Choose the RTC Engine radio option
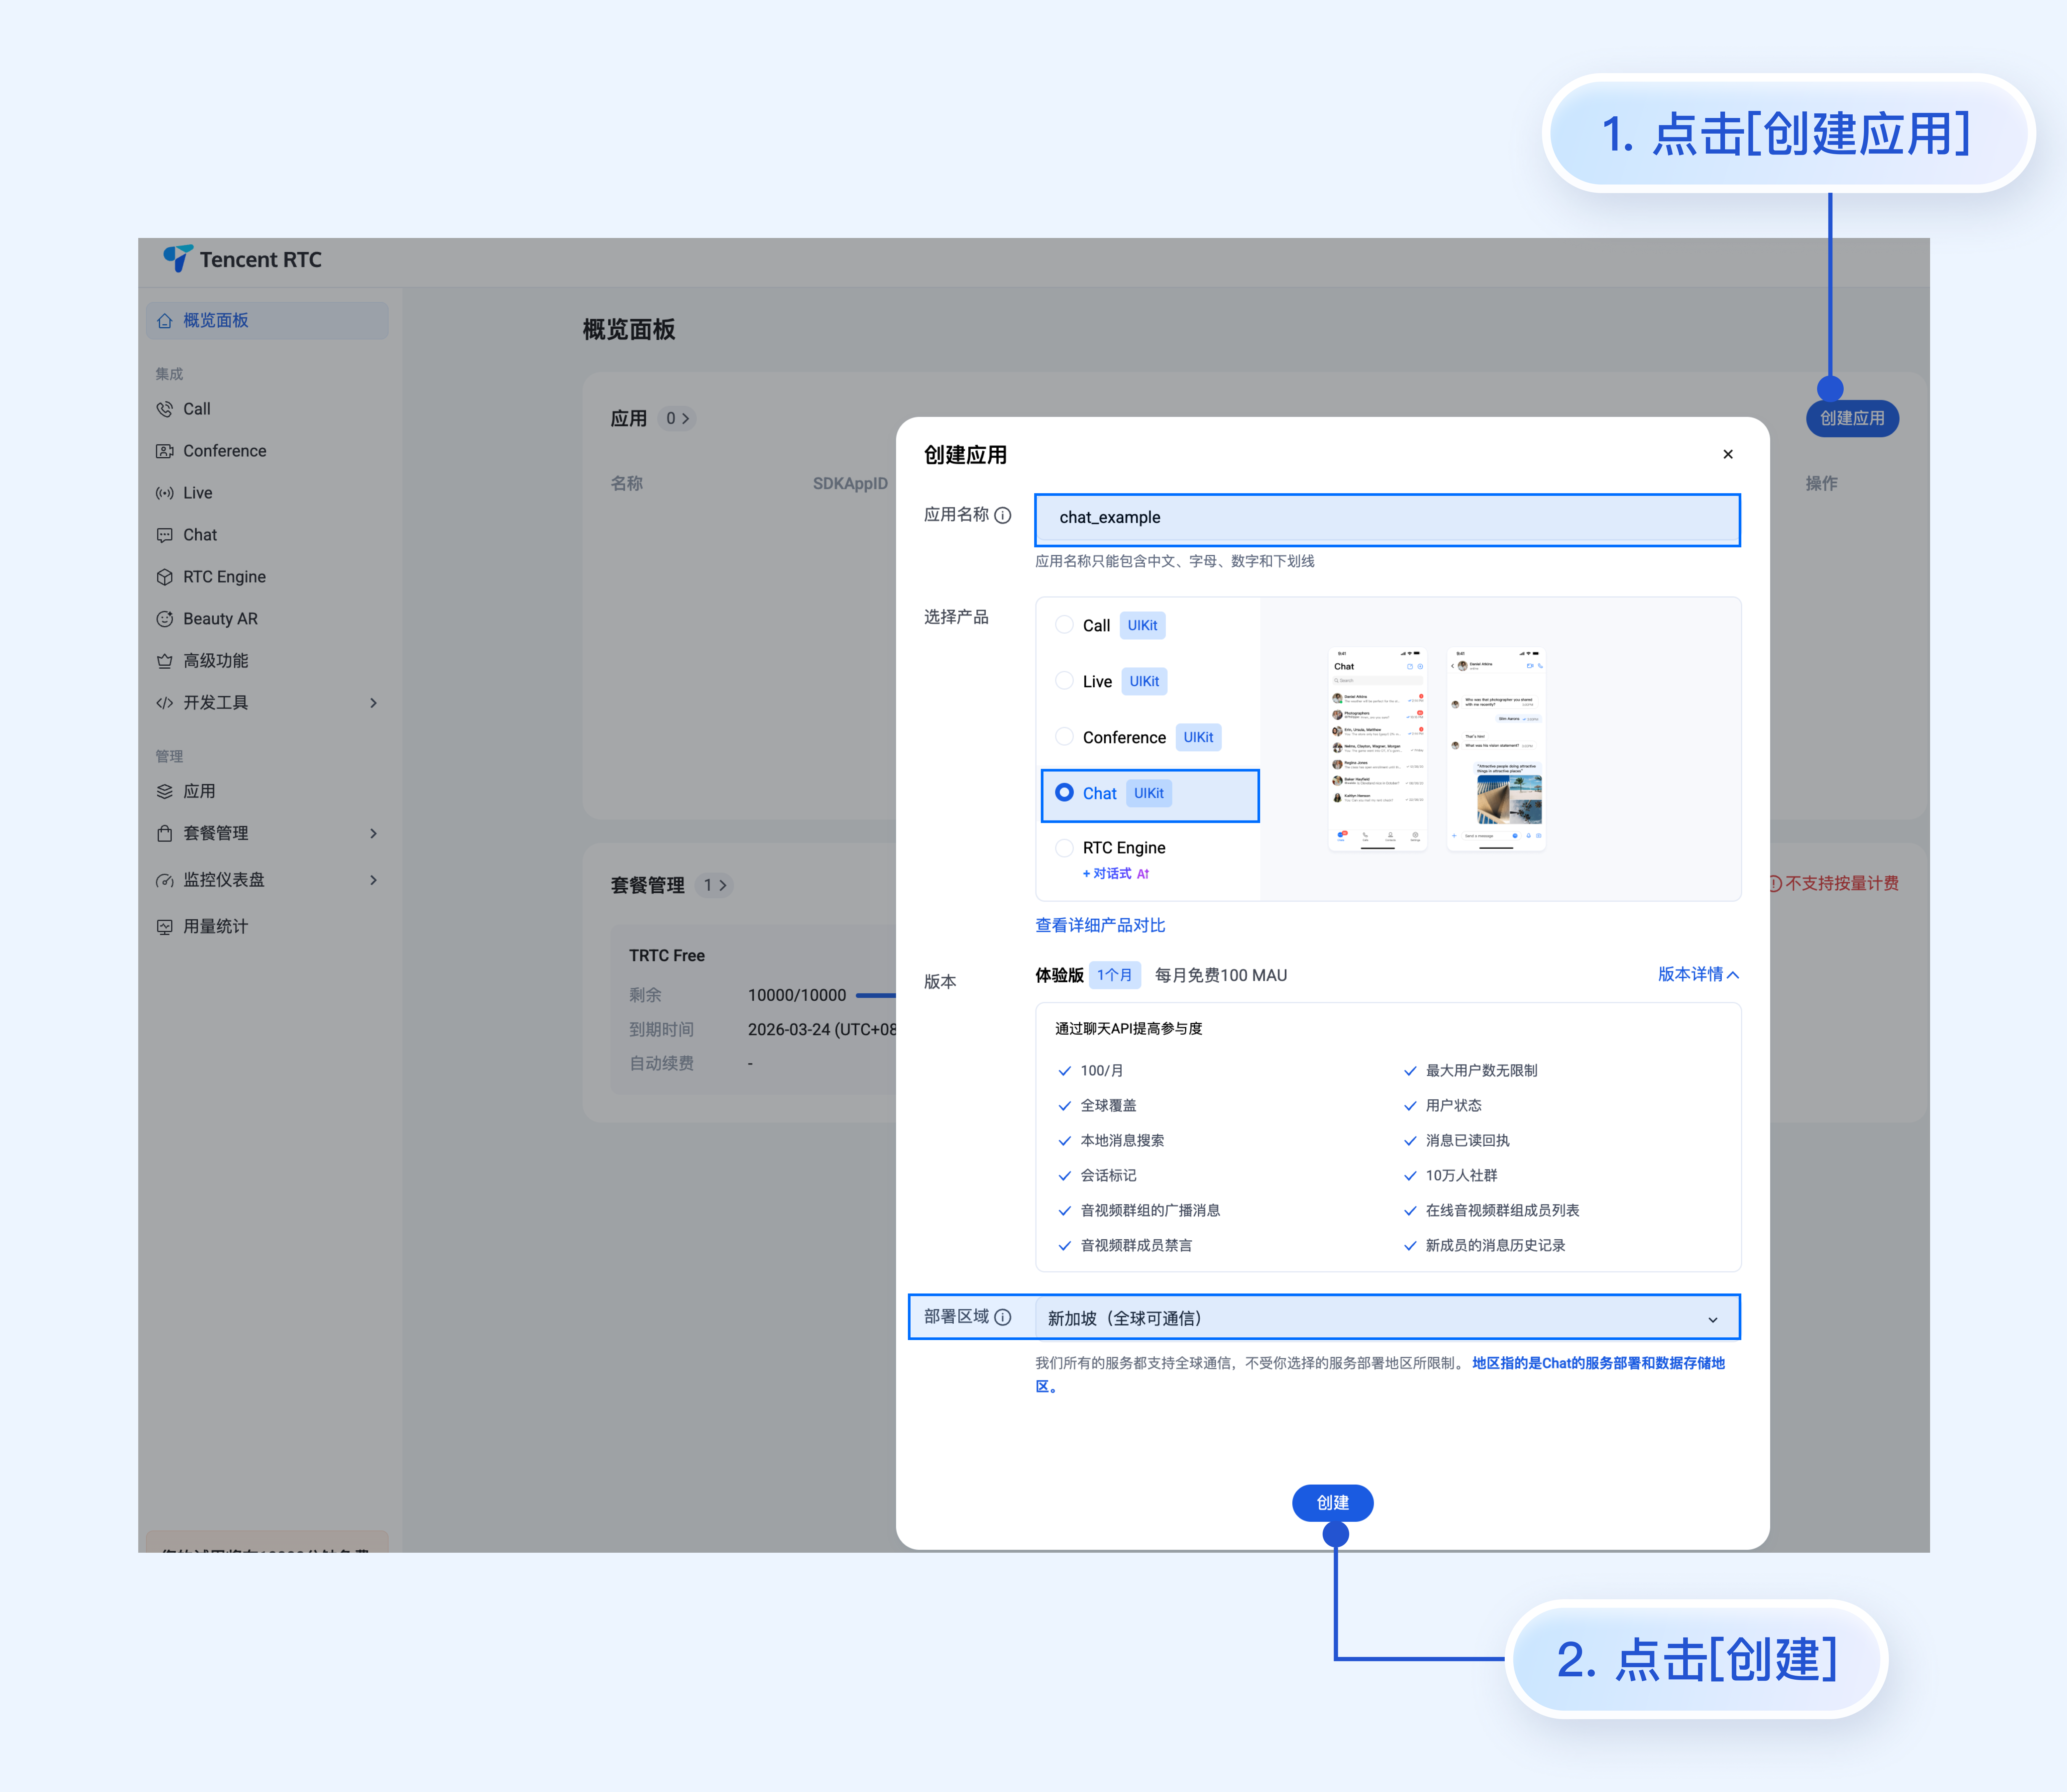Viewport: 2067px width, 1792px height. (x=1064, y=848)
